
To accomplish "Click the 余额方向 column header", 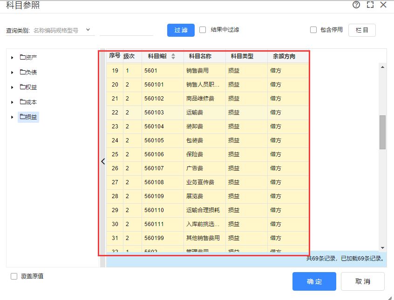I will coord(284,56).
